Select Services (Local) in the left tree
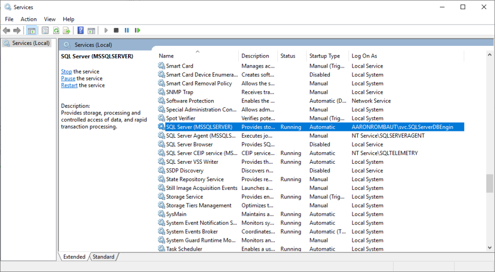 coord(30,43)
